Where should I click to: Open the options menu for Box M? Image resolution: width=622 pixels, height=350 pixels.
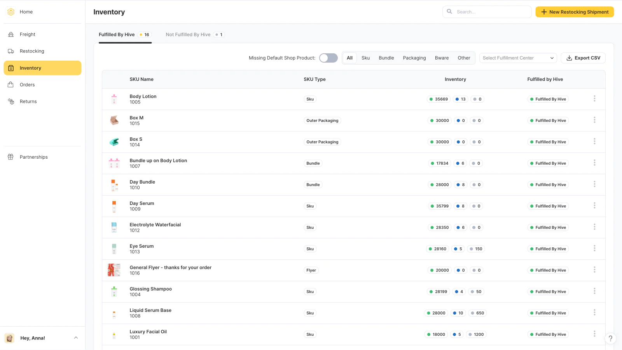click(594, 120)
